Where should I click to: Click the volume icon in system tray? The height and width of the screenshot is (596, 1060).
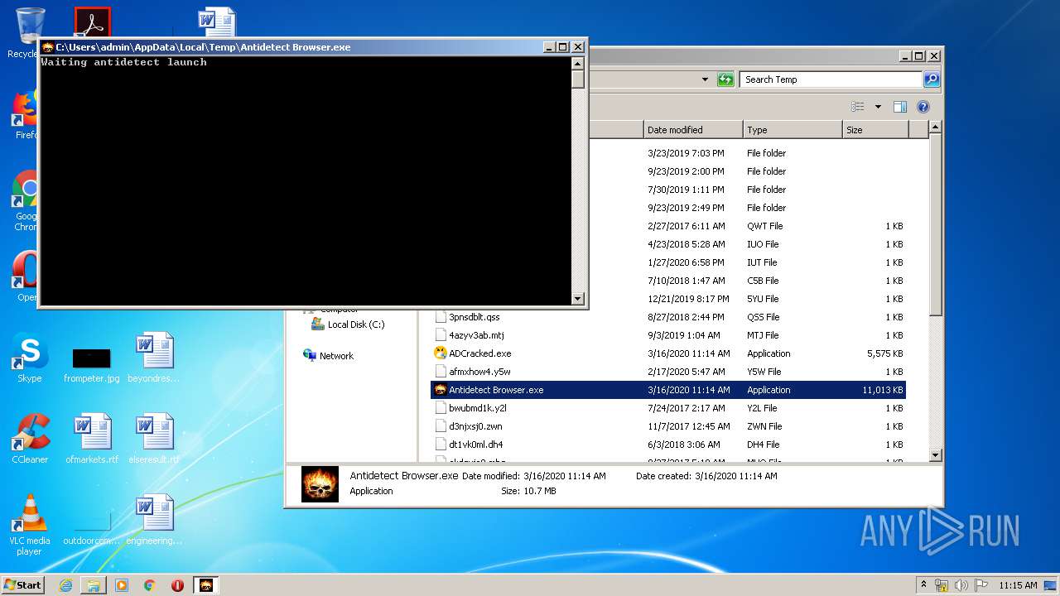click(961, 585)
